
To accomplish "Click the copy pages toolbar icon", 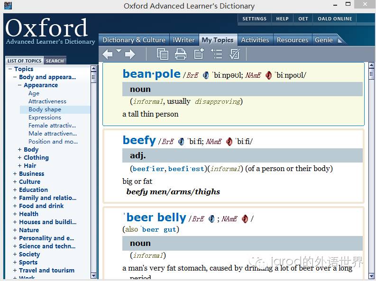I will click(x=162, y=54).
